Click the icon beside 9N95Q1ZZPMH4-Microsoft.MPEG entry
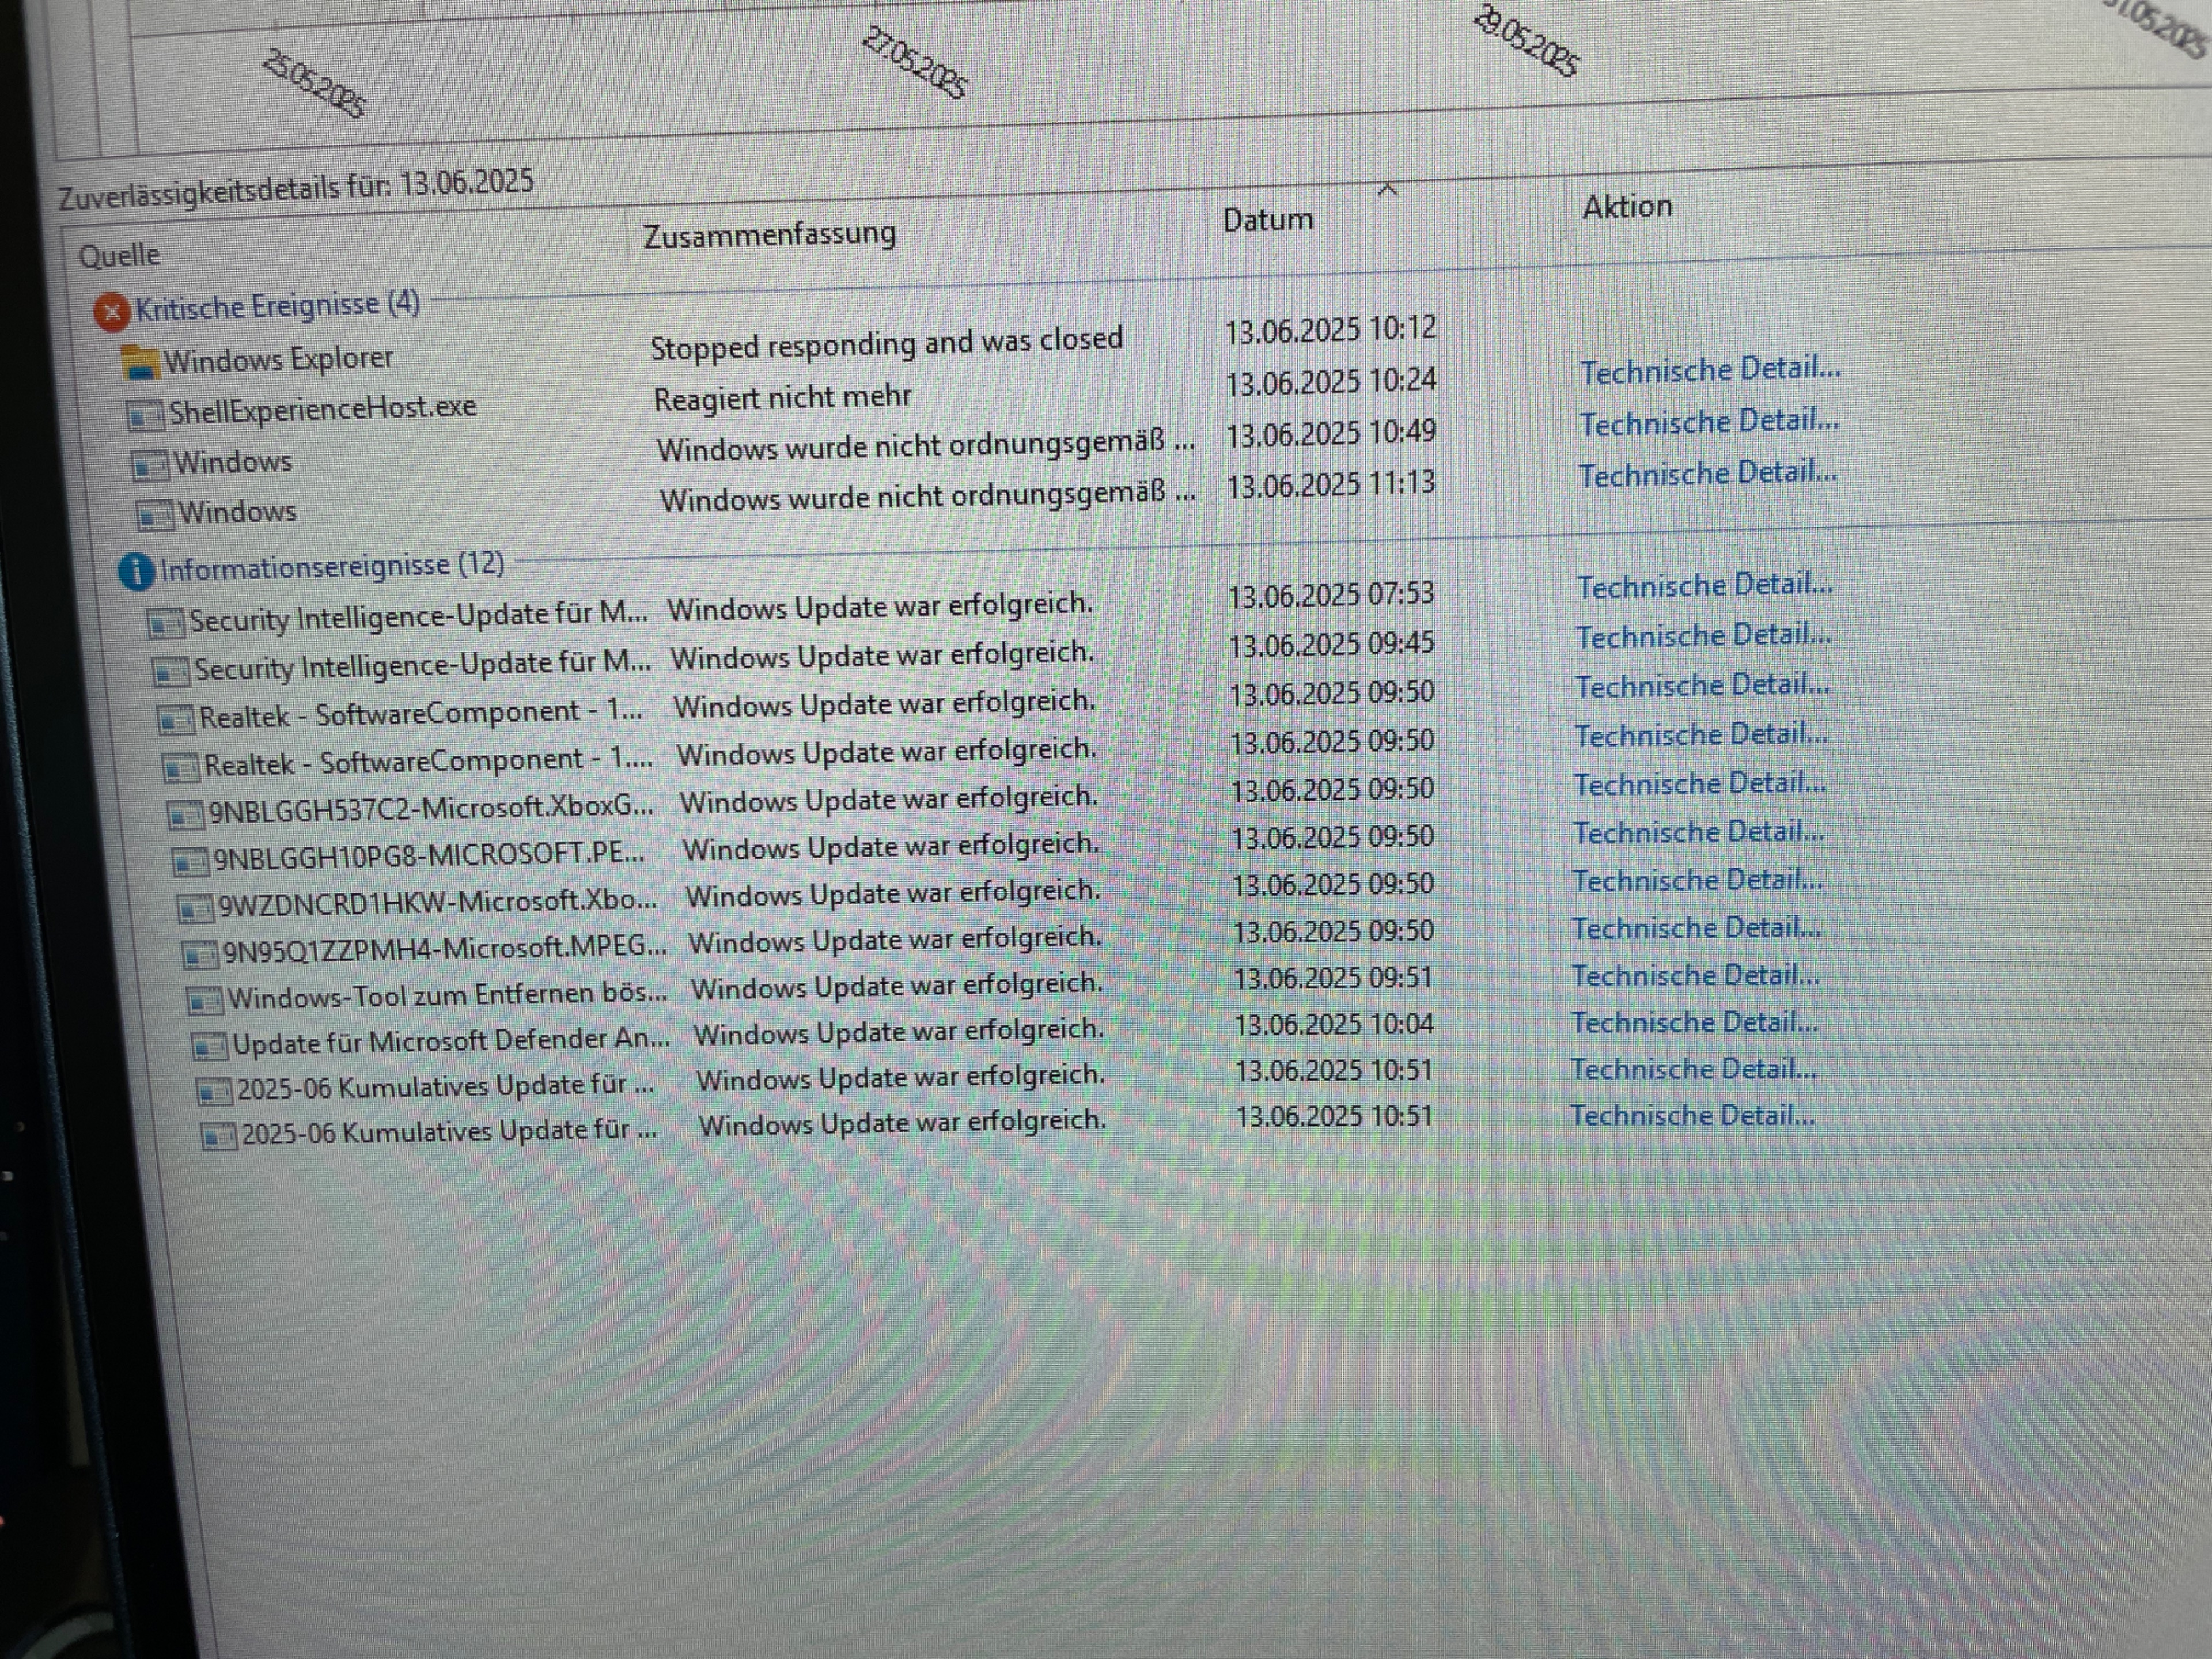The width and height of the screenshot is (2212, 1659). click(200, 955)
